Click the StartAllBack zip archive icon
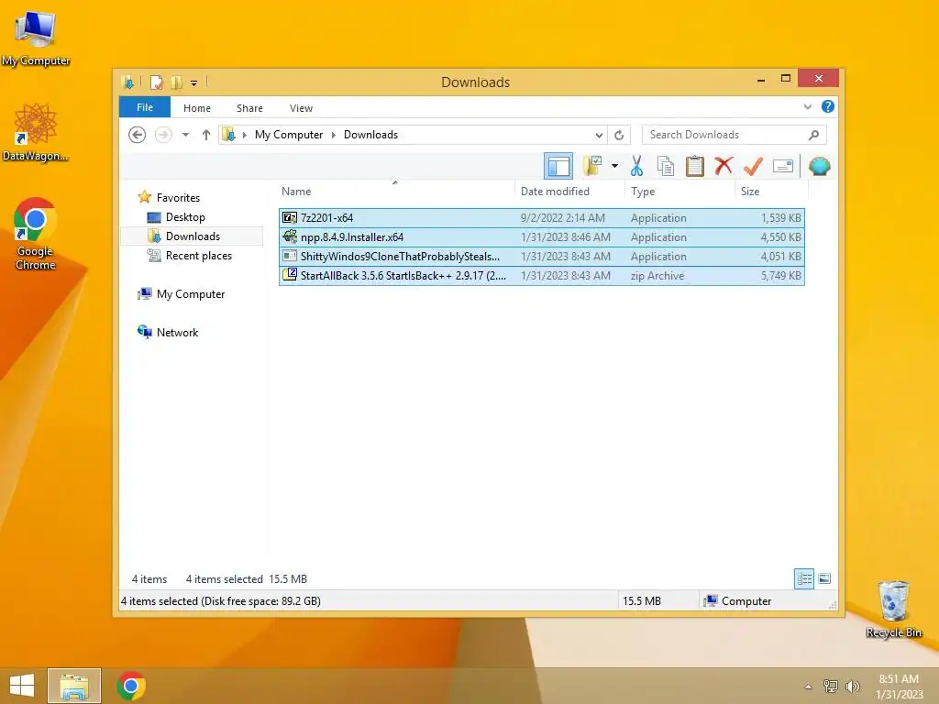939x704 pixels. pyautogui.click(x=290, y=275)
